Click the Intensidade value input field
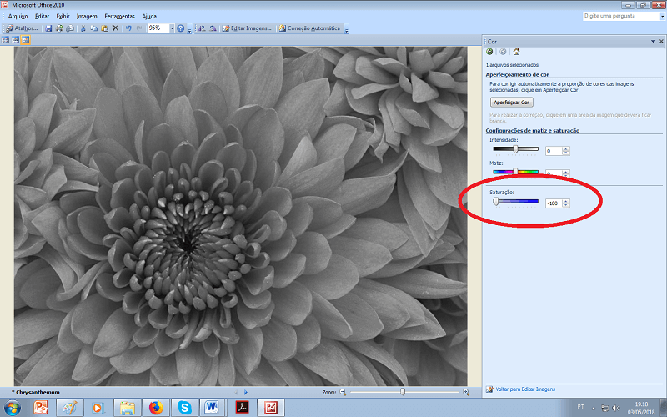Image resolution: width=667 pixels, height=417 pixels. tap(553, 151)
